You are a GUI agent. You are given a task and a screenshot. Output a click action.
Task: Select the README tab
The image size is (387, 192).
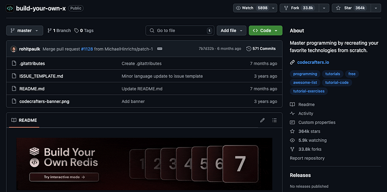tap(24, 120)
